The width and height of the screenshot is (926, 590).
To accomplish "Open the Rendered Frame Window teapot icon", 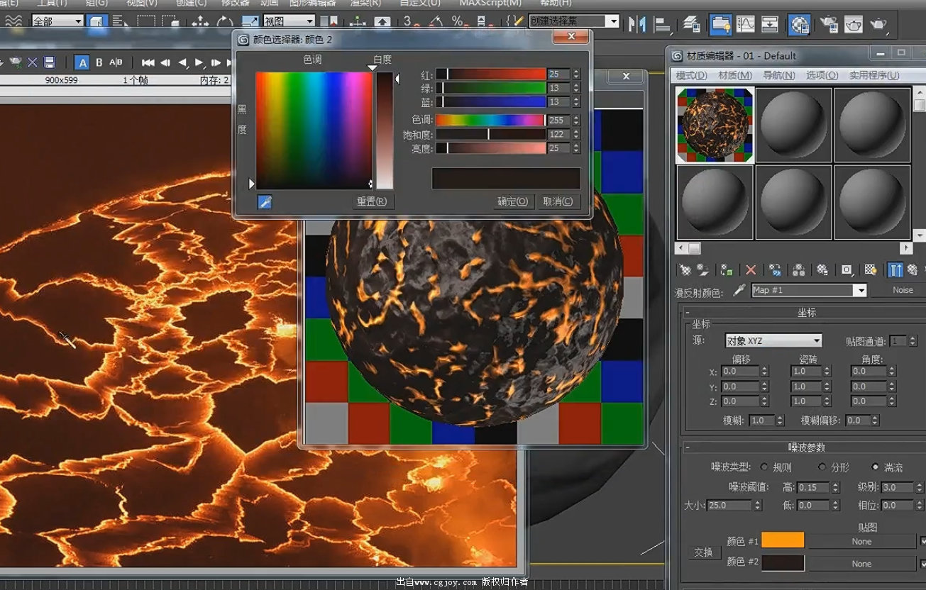I will pyautogui.click(x=854, y=24).
